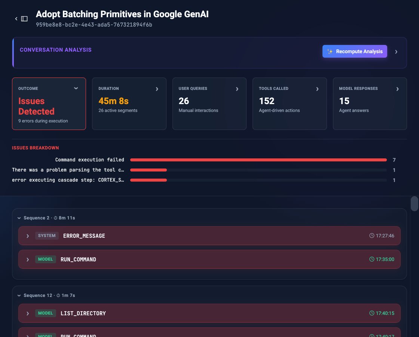Screen dimensions: 419x337
Task: Click the MODEL badge on RUN_COMMAND 17:35:00
Action: [x=45, y=259]
